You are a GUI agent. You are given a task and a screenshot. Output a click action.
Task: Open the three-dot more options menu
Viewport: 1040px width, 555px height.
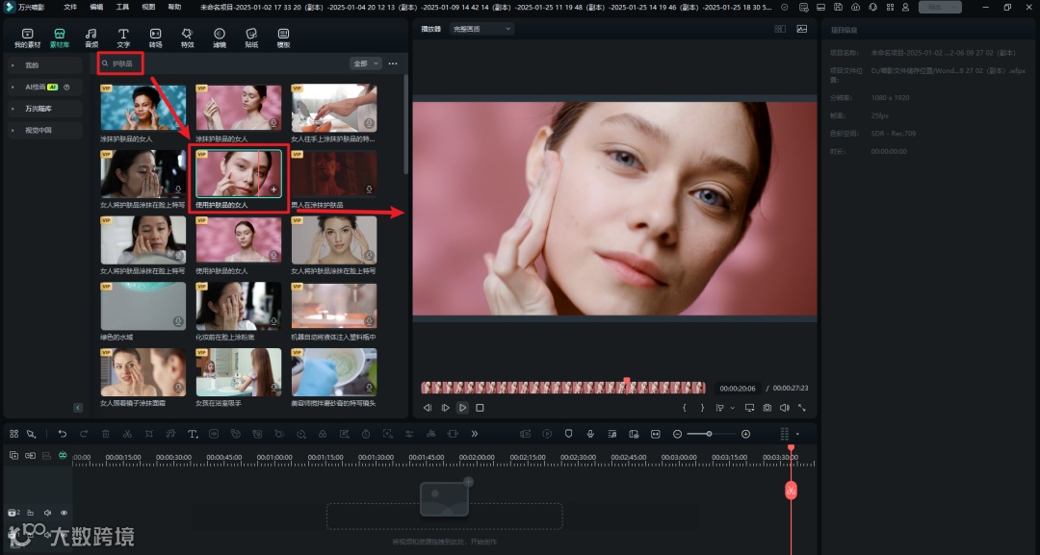click(x=393, y=63)
